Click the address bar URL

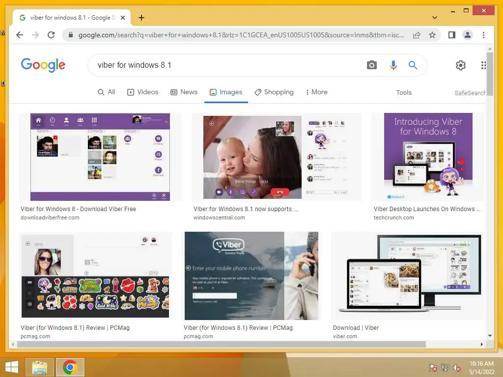coord(241,35)
